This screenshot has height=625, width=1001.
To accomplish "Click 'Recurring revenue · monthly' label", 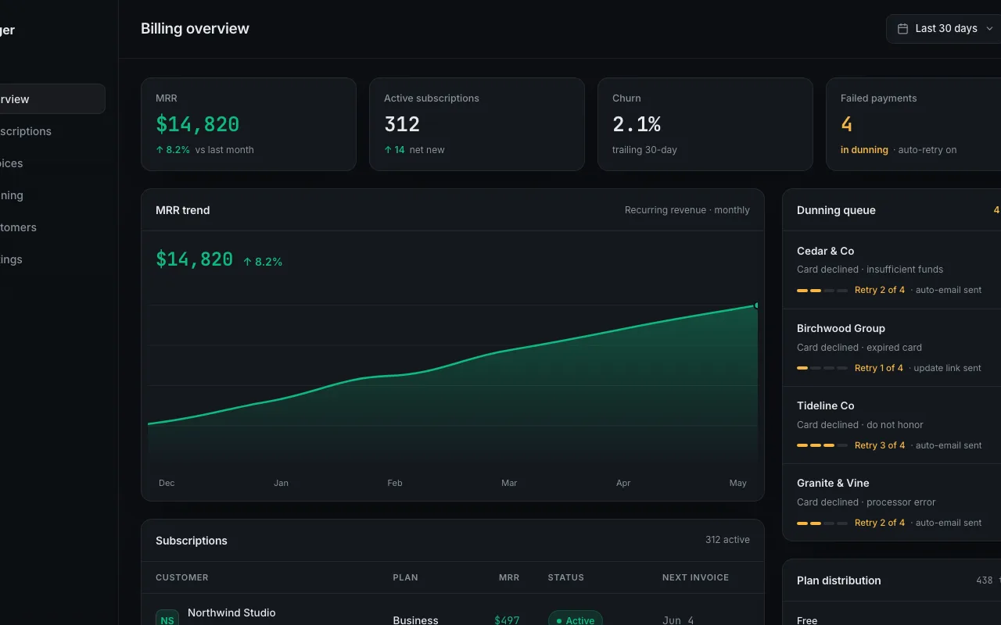I will pos(687,210).
